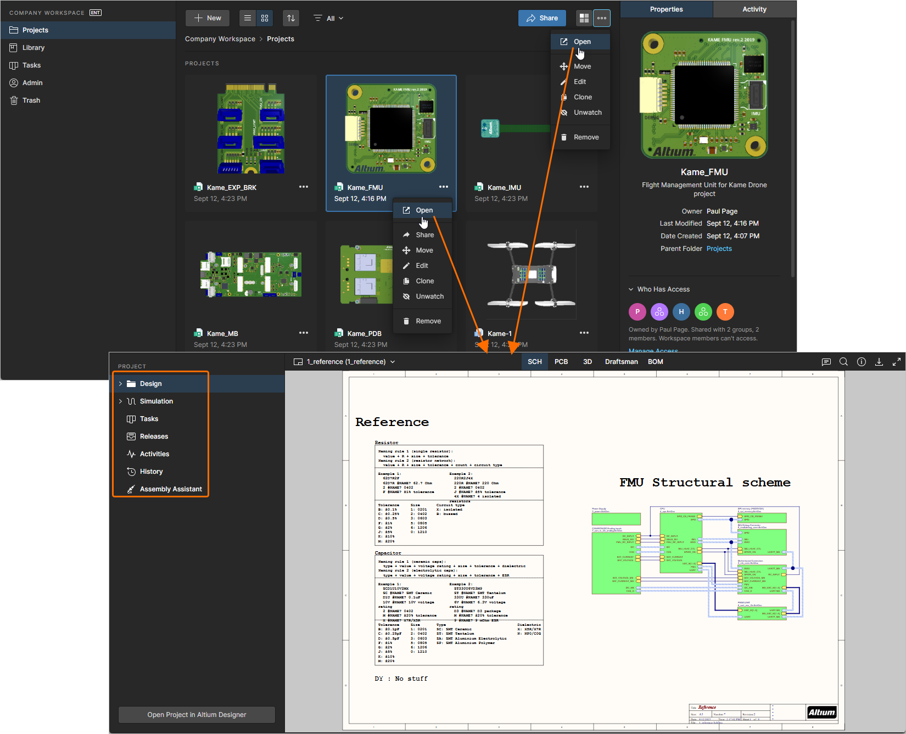Screen dimensions: 906x734
Task: Select the Kame_MB project thumbnail
Action: (x=251, y=274)
